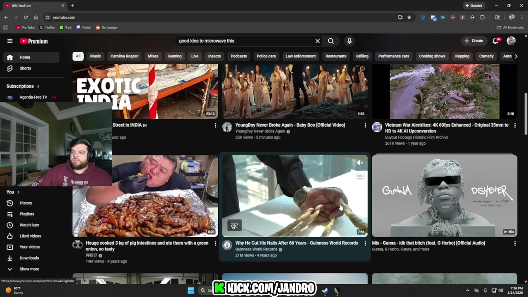Open the Gunna DS4EVER mix thumbnail
This screenshot has height=297, width=528.
click(445, 196)
